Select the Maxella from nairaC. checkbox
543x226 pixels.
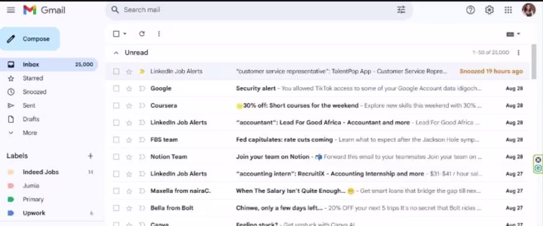116,191
